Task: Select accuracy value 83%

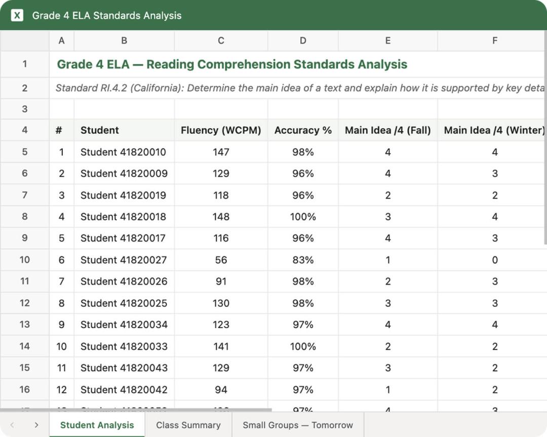Action: pyautogui.click(x=303, y=260)
